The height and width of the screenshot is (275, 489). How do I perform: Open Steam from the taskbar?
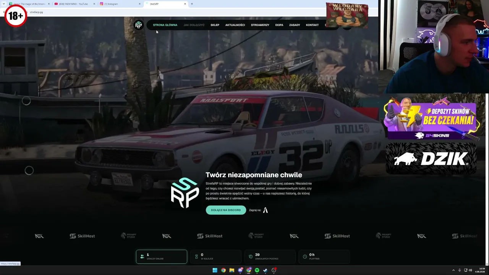point(266,270)
